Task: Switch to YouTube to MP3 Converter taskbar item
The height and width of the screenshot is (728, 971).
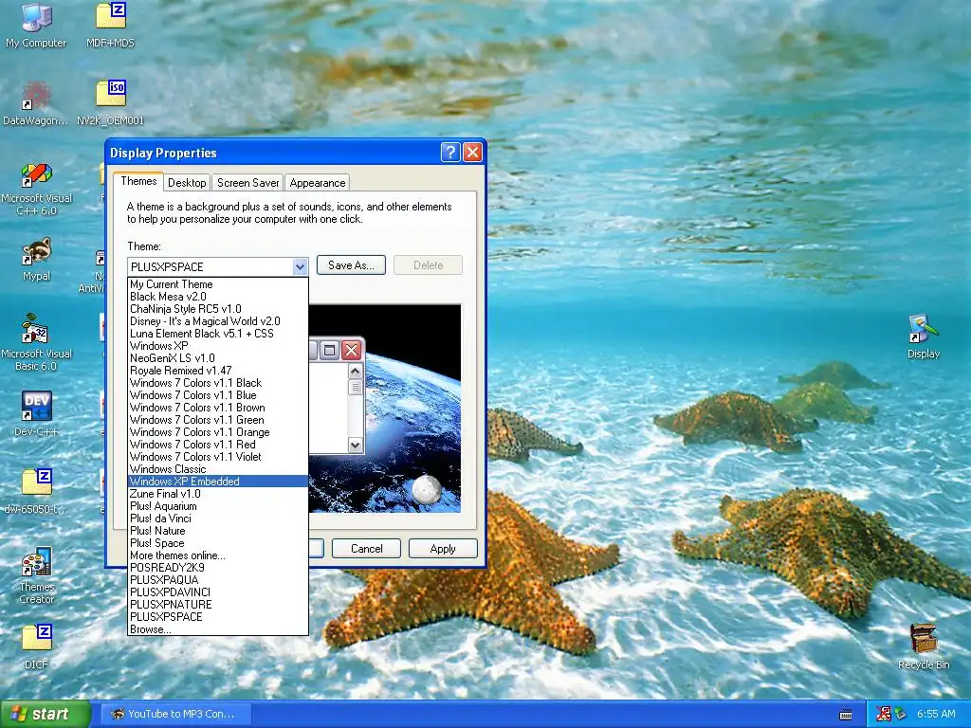Action: 175,714
